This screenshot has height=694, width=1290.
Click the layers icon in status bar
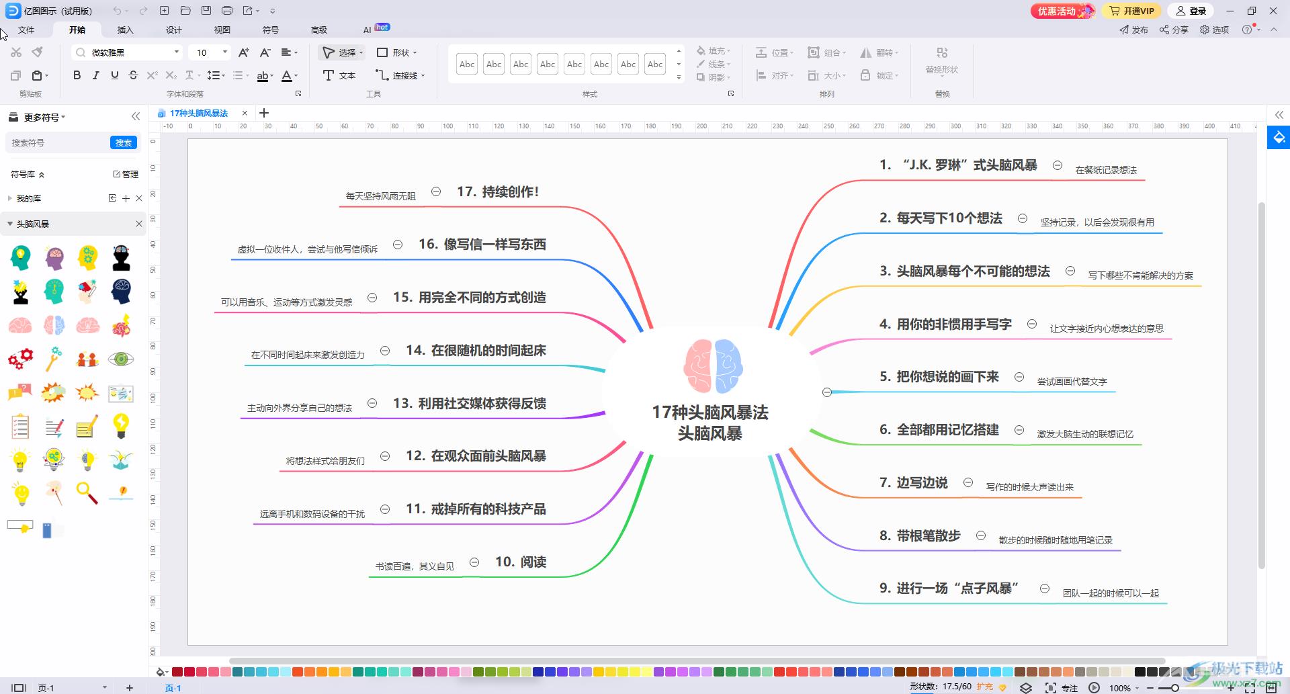[1026, 687]
